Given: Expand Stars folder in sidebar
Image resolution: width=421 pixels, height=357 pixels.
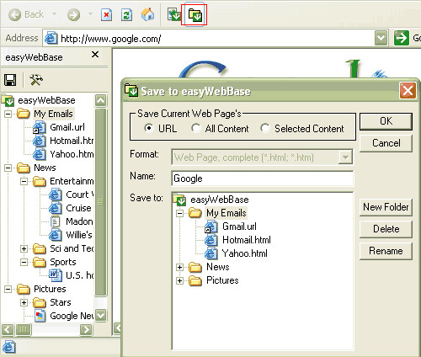Looking at the screenshot, I should pos(24,302).
